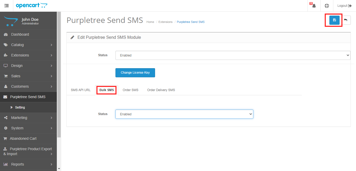Expand the Reports menu chevron

click(x=51, y=164)
